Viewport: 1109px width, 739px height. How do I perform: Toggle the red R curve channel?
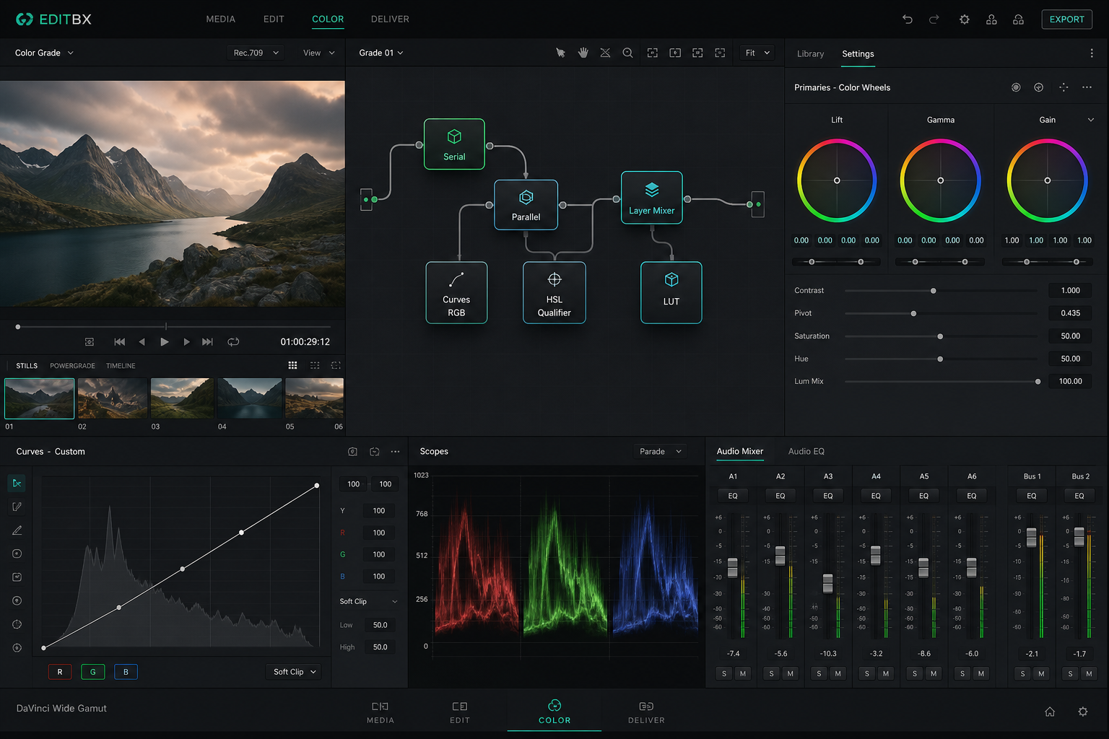(60, 672)
